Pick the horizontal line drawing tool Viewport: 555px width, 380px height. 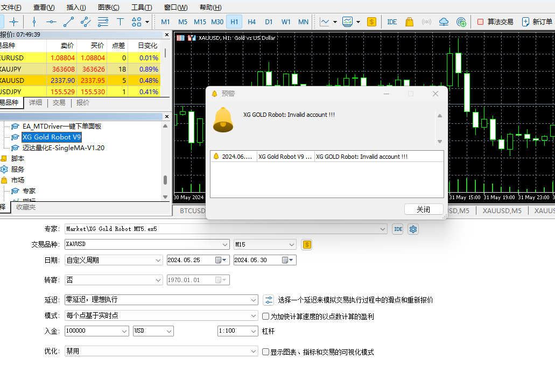(51, 22)
